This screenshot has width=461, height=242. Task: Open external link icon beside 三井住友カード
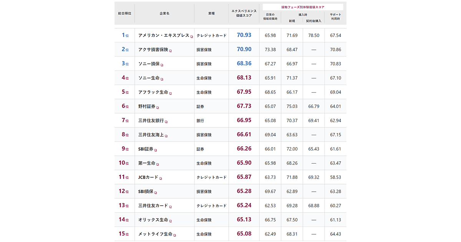(171, 207)
